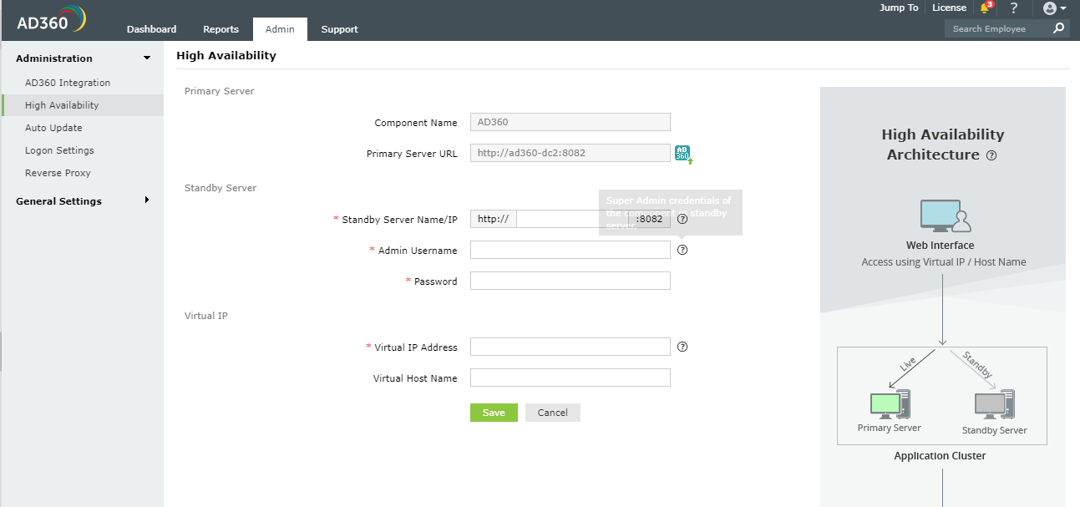Collapse the Administration section

[x=147, y=58]
